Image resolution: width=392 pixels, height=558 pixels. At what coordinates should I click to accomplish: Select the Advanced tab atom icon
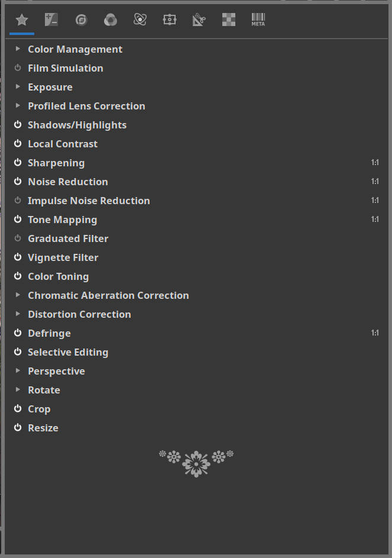pyautogui.click(x=140, y=20)
